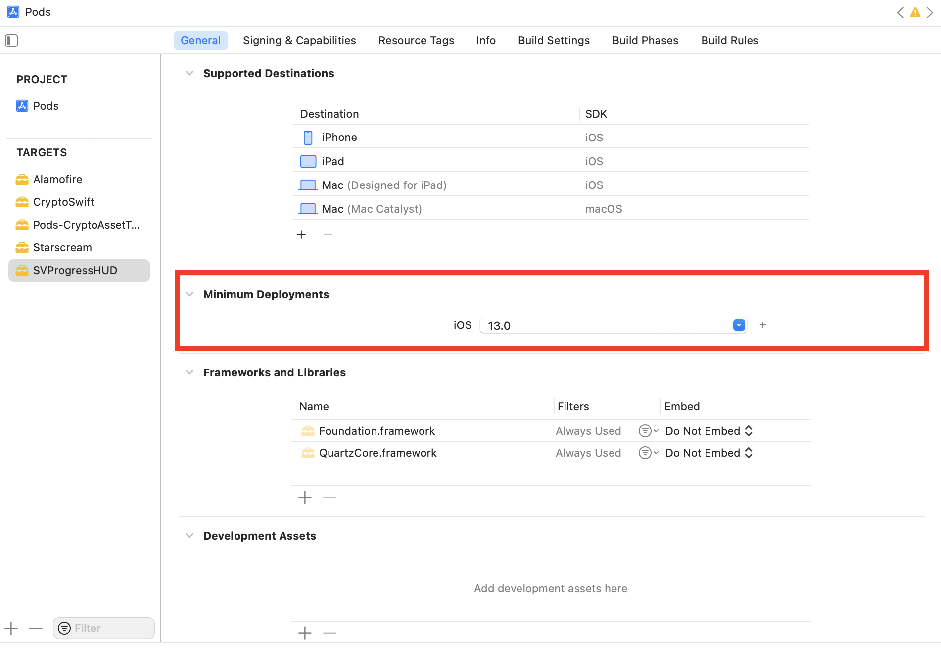Open the filter options icon in Filter field
The height and width of the screenshot is (648, 941).
coord(64,628)
